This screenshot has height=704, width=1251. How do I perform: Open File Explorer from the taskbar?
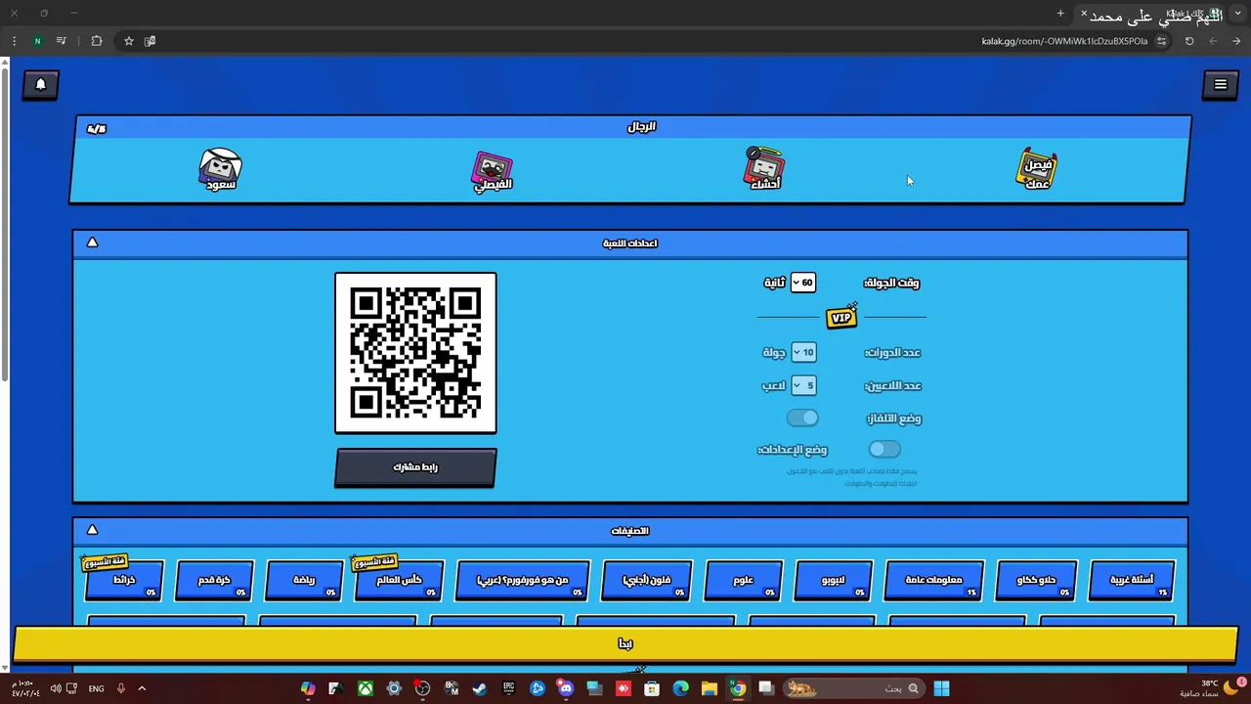[710, 688]
